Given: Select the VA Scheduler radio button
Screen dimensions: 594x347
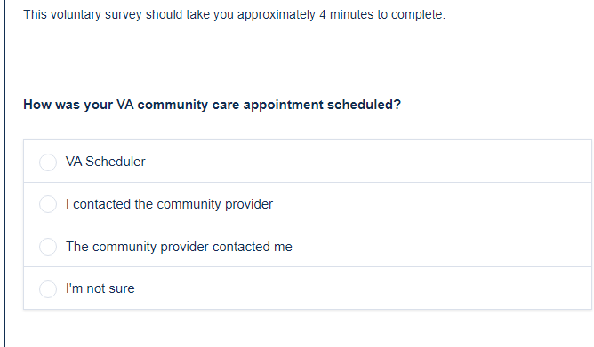Looking at the screenshot, I should click(48, 162).
